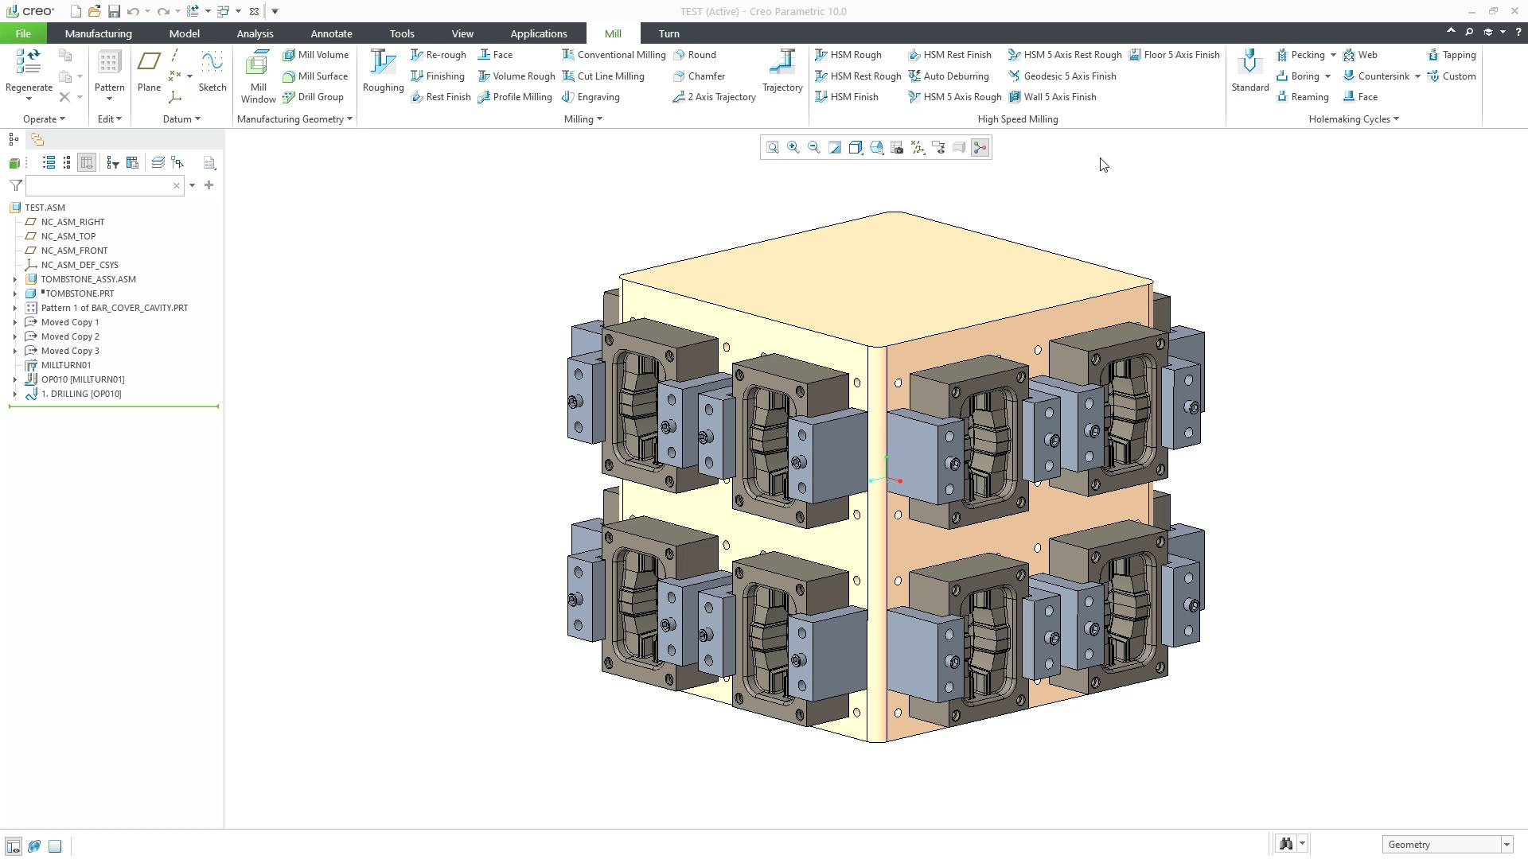This screenshot has width=1528, height=859.
Task: Open the Holemaking Cycles group dropdown
Action: 1354,119
